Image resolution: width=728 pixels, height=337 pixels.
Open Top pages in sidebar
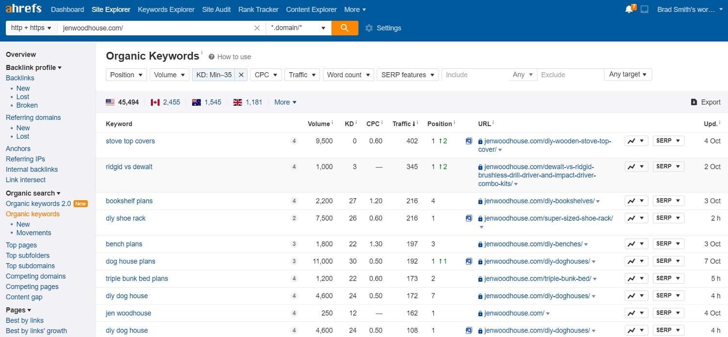coord(21,245)
